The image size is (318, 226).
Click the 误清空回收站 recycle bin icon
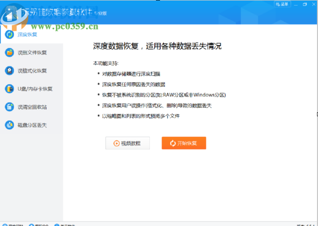(x=10, y=107)
